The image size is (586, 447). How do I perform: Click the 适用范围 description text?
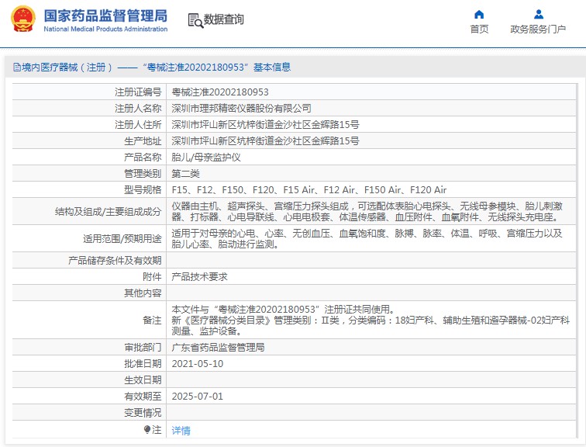tap(367, 239)
